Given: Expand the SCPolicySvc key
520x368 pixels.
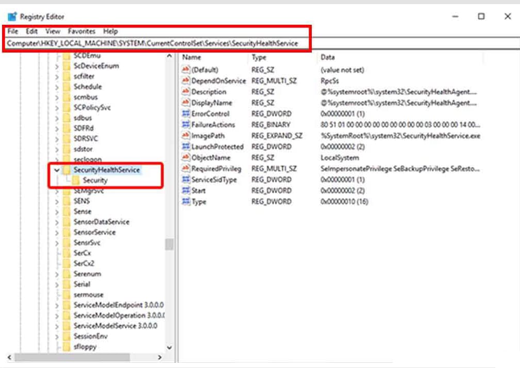Looking at the screenshot, I should 57,108.
